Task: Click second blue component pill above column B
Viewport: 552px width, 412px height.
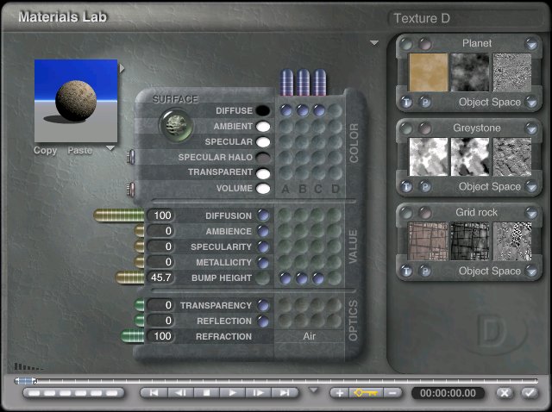Action: 303,83
